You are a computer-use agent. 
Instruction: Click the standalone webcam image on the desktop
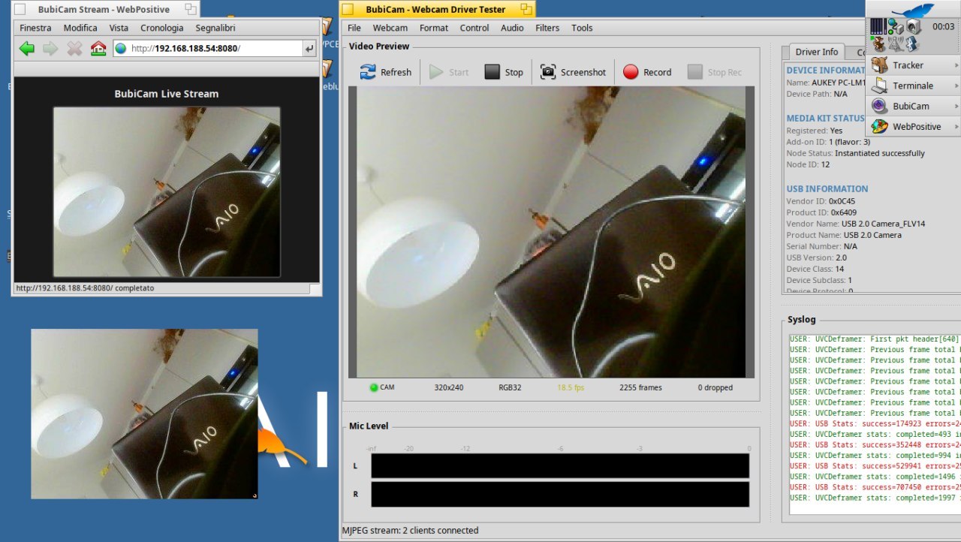[x=144, y=414]
